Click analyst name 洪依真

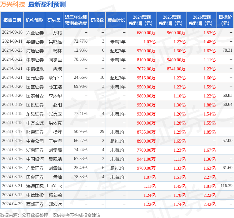coord(55,123)
